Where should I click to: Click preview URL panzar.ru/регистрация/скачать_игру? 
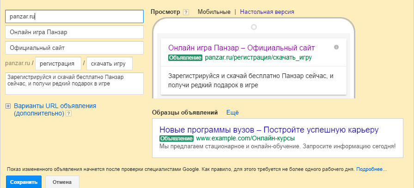point(258,58)
